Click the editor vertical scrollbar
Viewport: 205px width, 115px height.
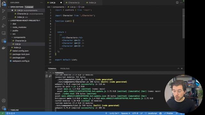(x=184, y=23)
